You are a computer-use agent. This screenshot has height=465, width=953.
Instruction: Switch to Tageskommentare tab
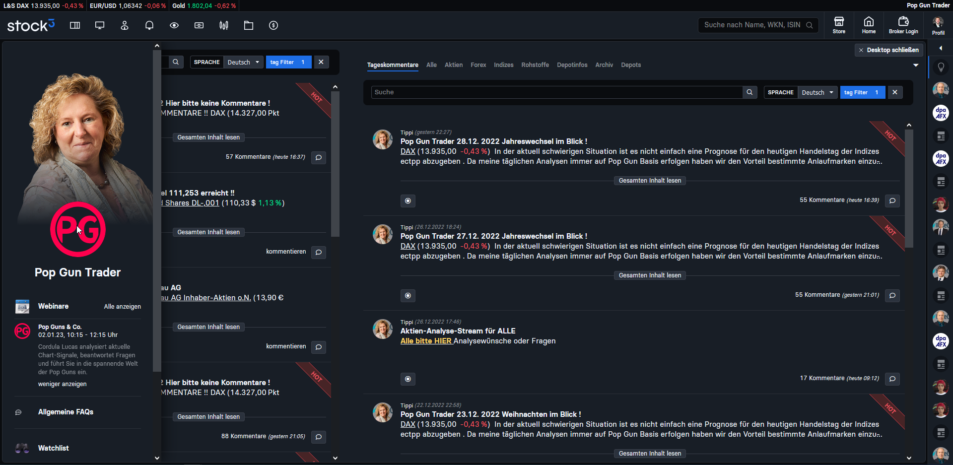[393, 65]
